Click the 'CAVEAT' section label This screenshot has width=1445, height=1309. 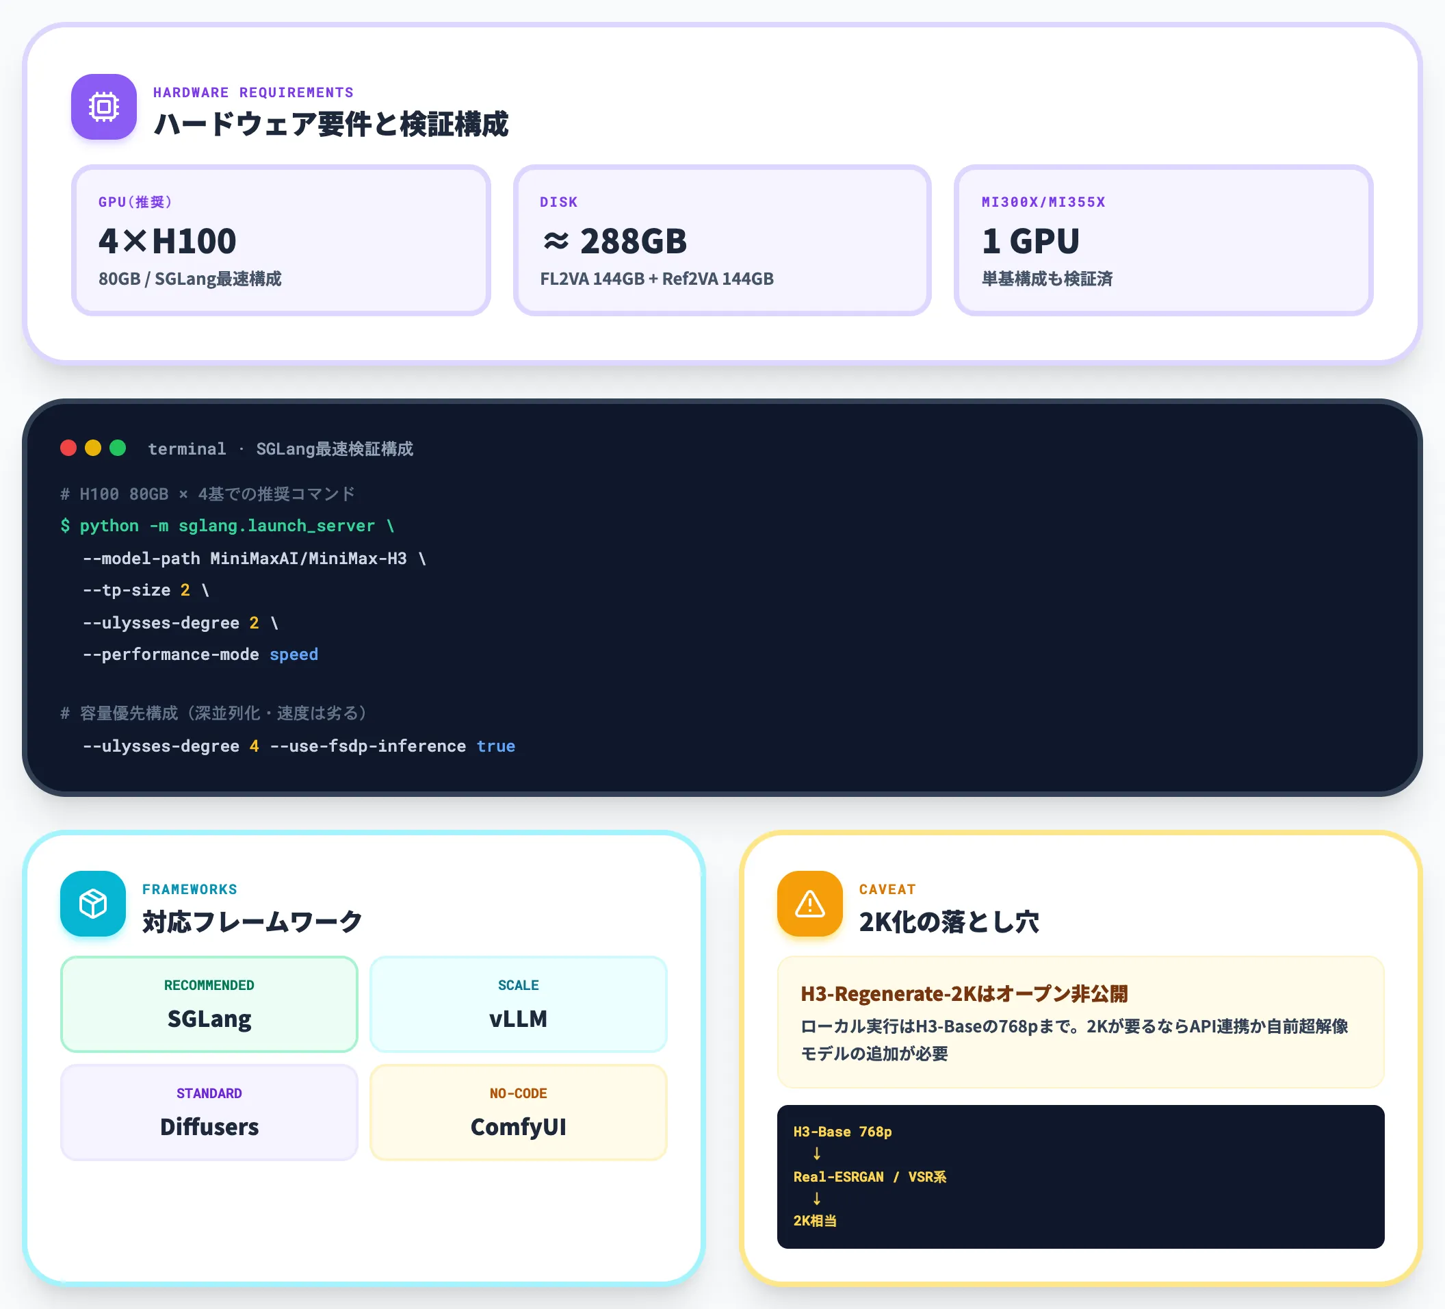tap(887, 889)
